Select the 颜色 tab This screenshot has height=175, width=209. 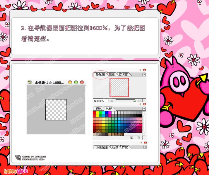(x=98, y=108)
